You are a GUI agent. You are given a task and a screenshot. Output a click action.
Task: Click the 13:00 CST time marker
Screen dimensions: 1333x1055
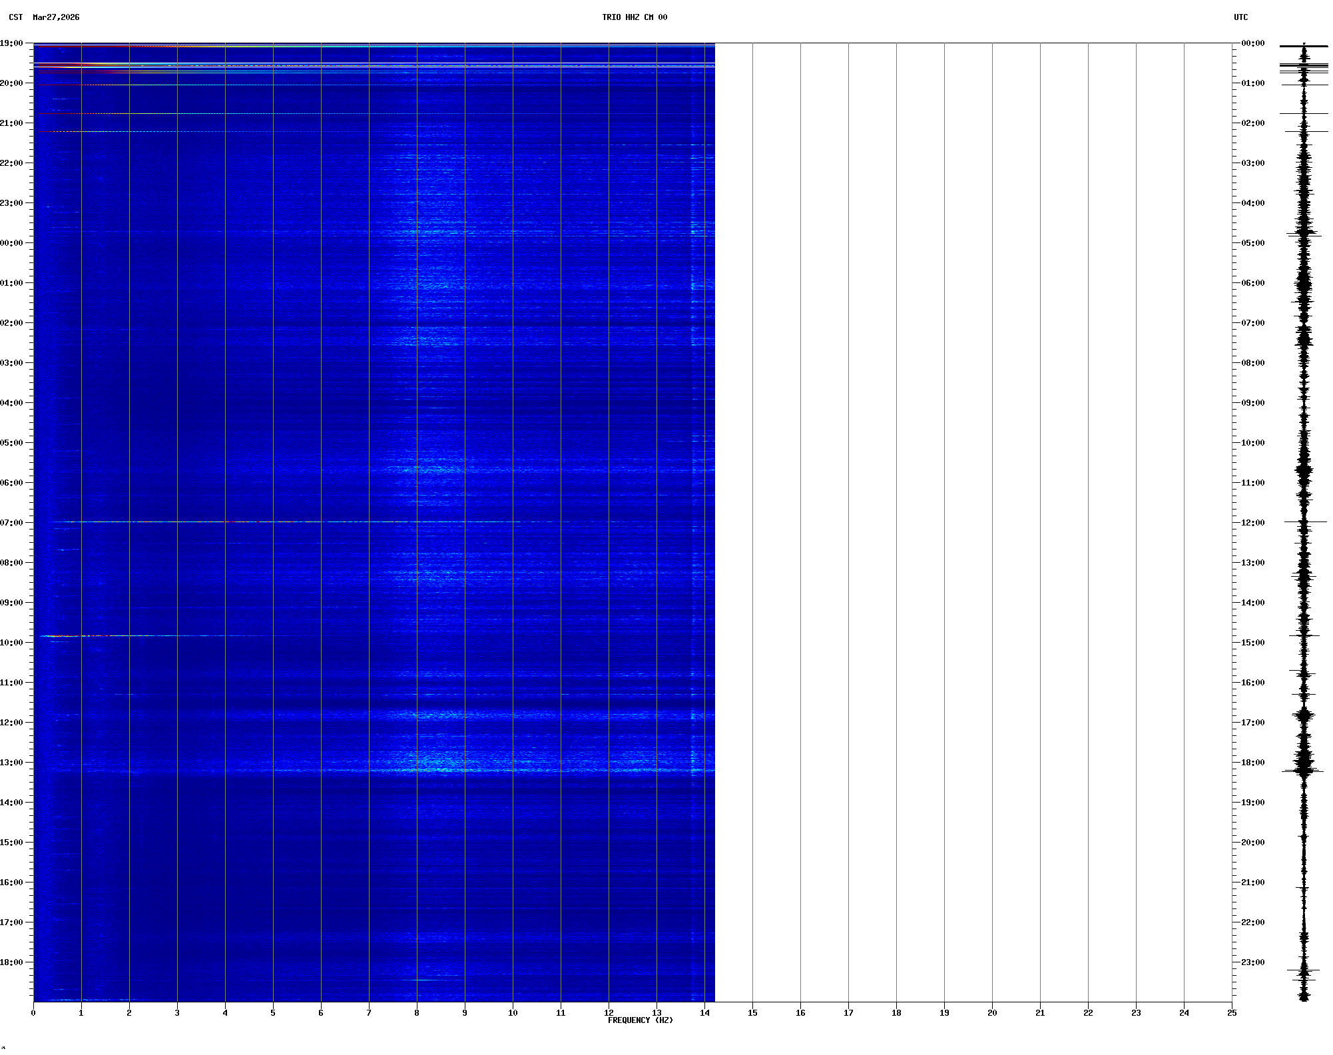[x=12, y=763]
